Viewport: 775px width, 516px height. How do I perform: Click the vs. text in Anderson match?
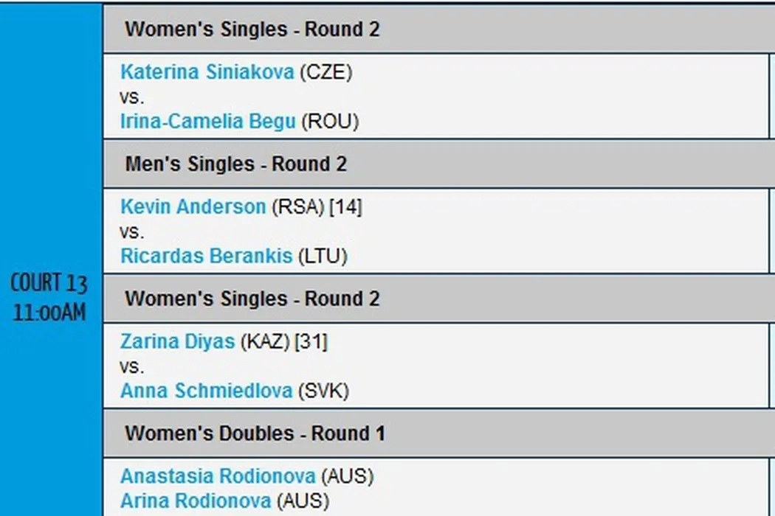(x=132, y=231)
